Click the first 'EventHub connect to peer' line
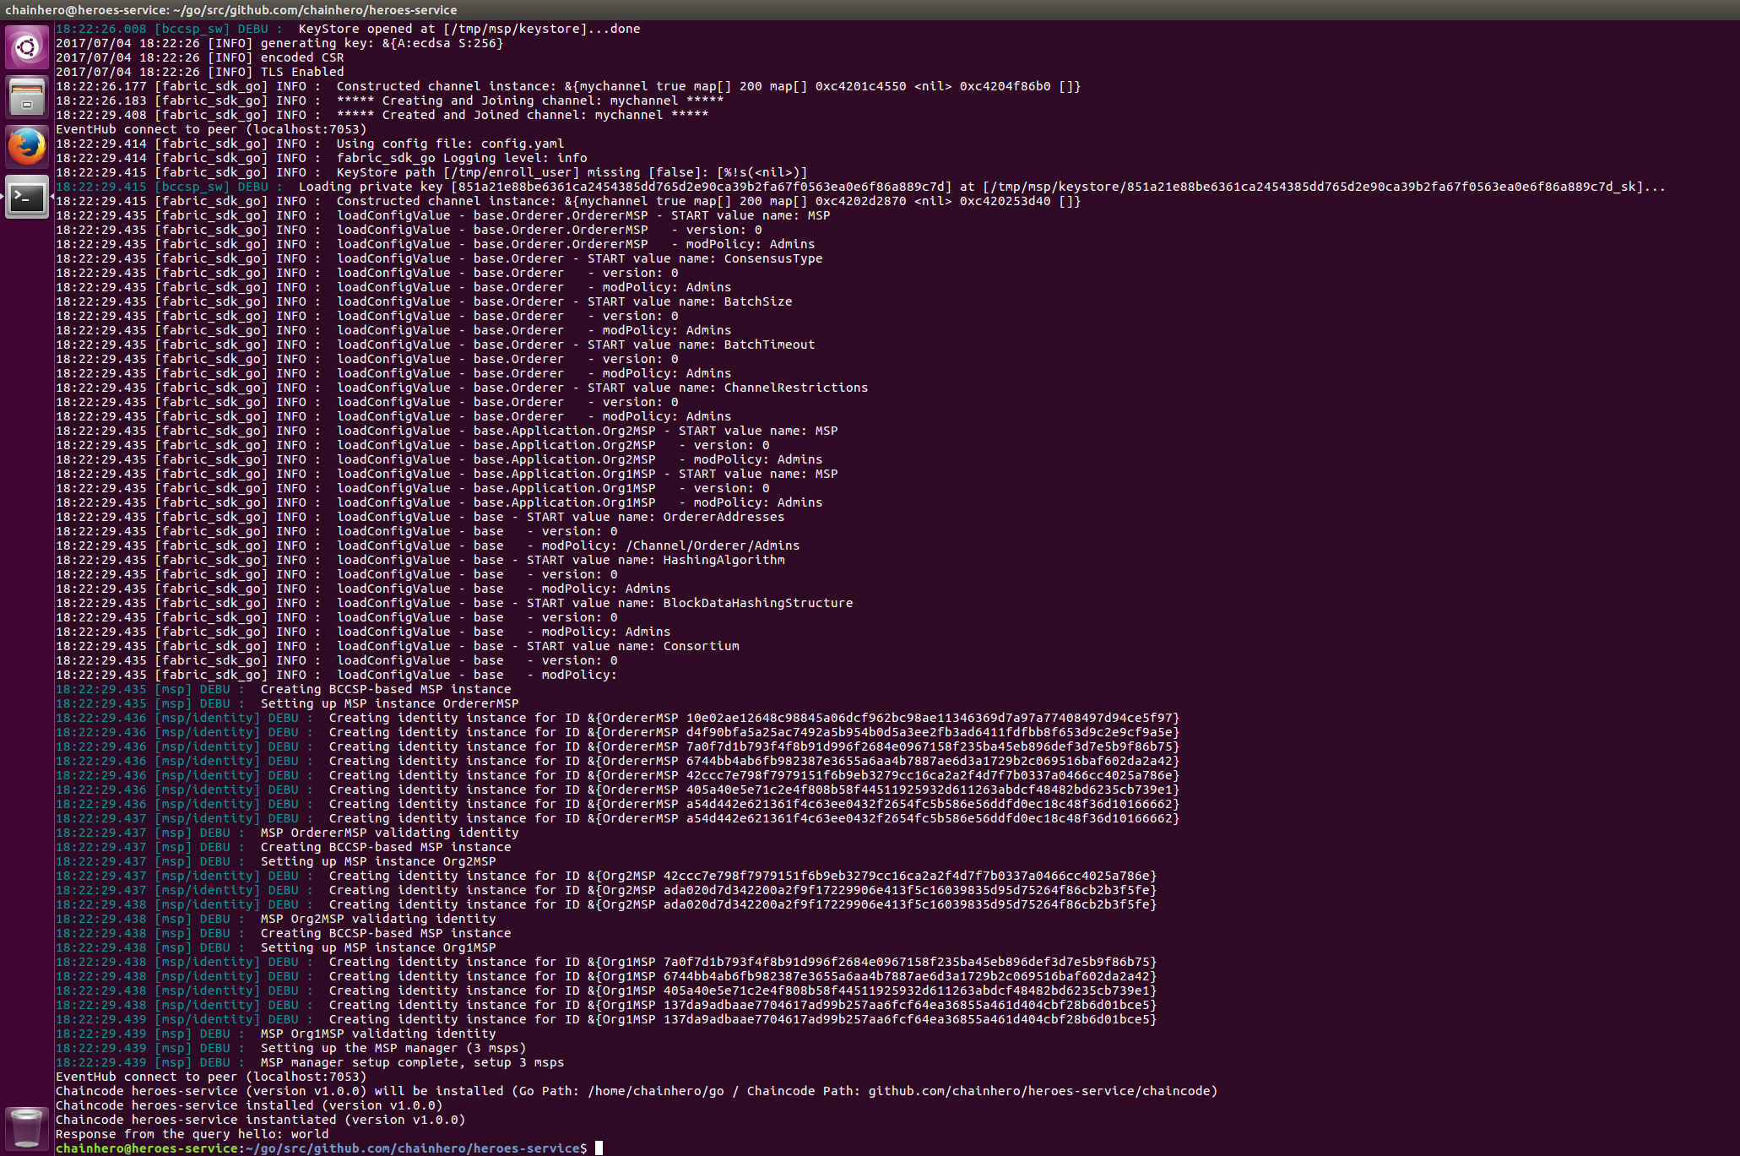Viewport: 1740px width, 1156px height. 210,129
